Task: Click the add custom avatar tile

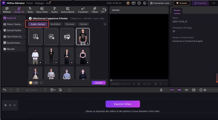Action: coord(35,37)
